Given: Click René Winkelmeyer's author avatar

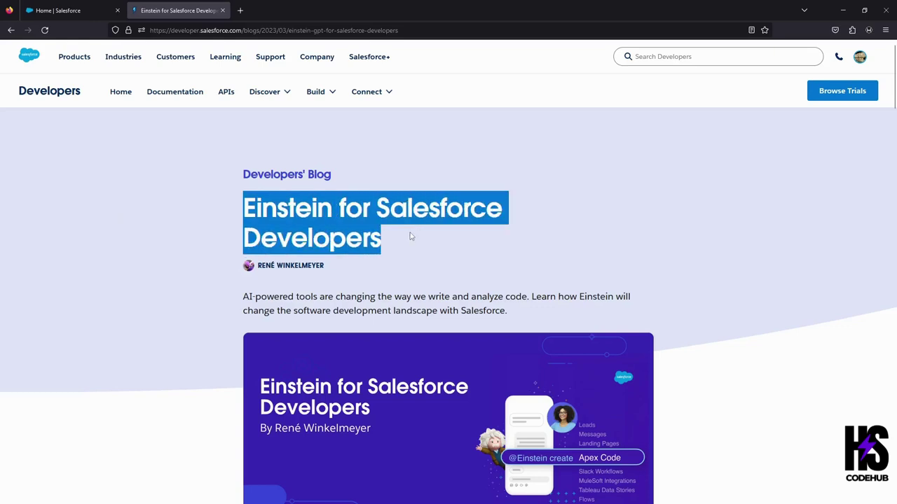Looking at the screenshot, I should click(249, 265).
